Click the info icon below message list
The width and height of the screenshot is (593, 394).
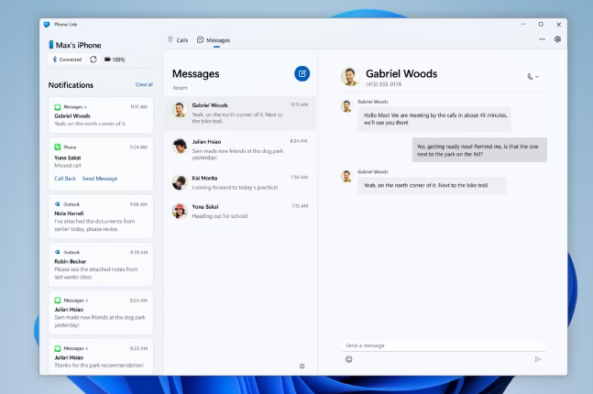[302, 366]
